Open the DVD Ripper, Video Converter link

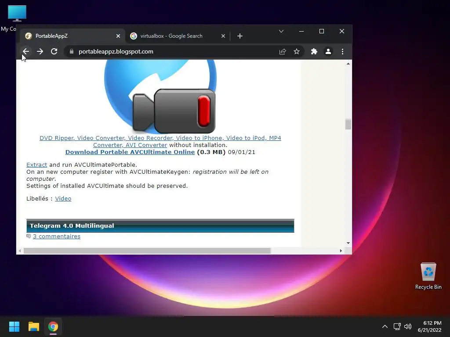click(160, 138)
